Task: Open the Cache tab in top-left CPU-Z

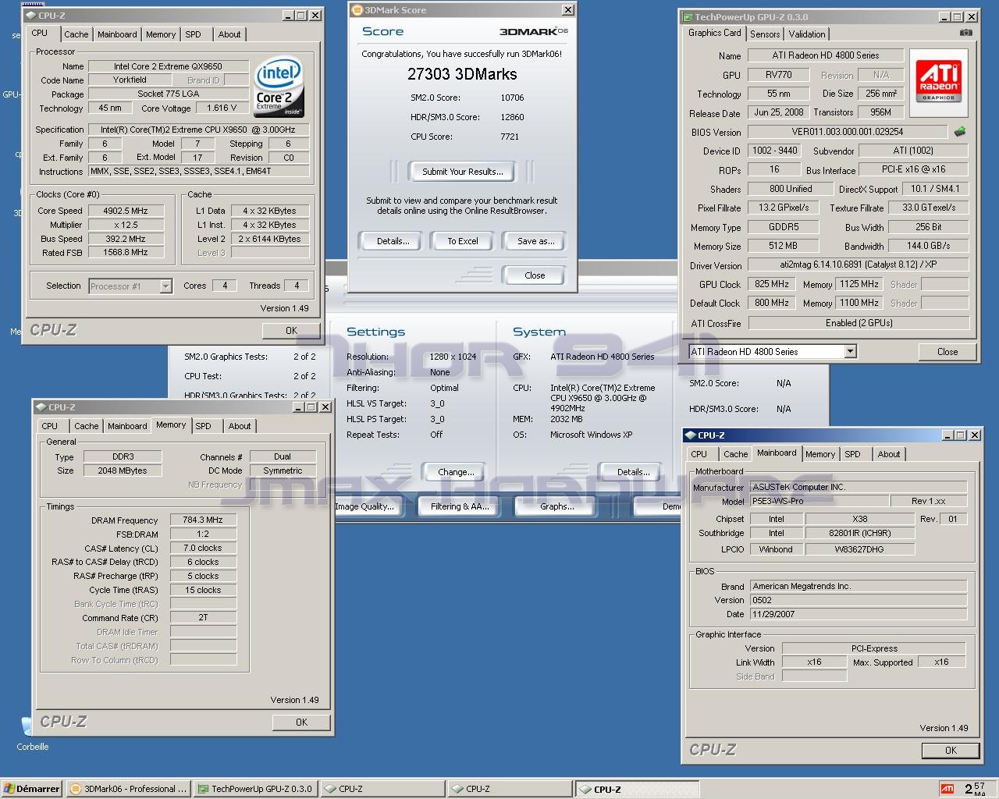Action: pyautogui.click(x=76, y=34)
